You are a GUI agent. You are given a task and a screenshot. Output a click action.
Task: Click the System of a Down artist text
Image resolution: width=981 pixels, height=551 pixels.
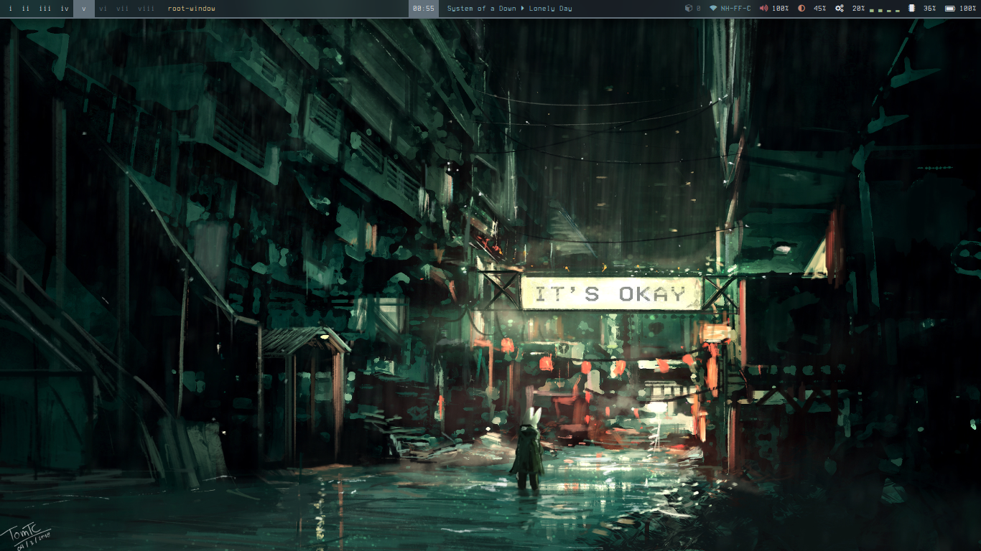[x=481, y=9]
